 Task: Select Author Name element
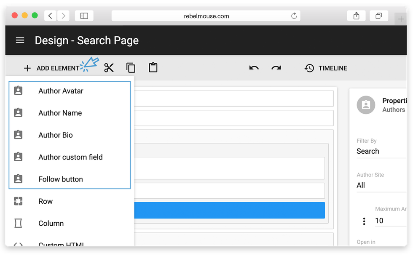[60, 113]
